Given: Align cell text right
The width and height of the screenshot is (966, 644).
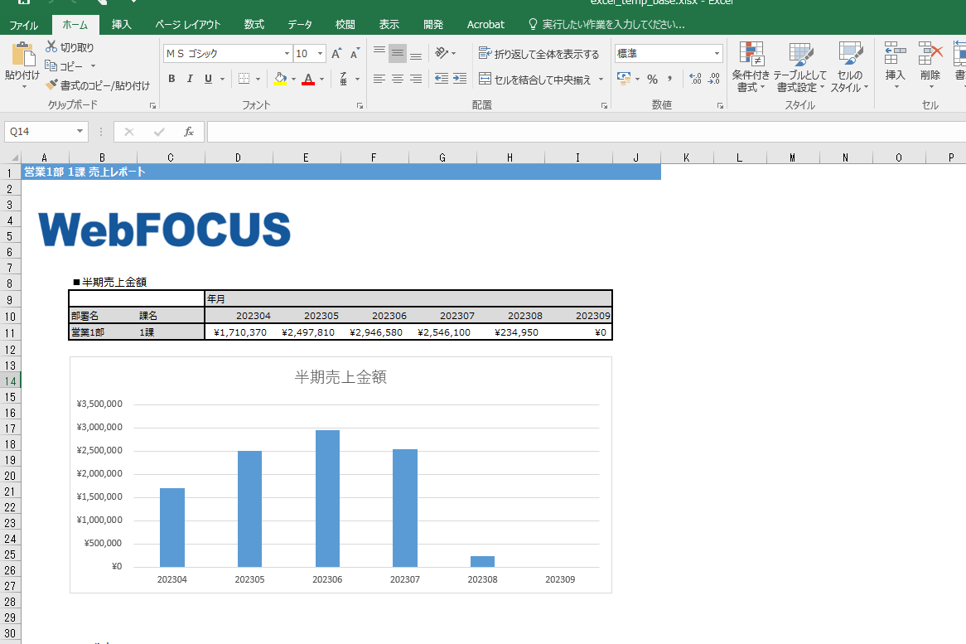Looking at the screenshot, I should tap(417, 79).
